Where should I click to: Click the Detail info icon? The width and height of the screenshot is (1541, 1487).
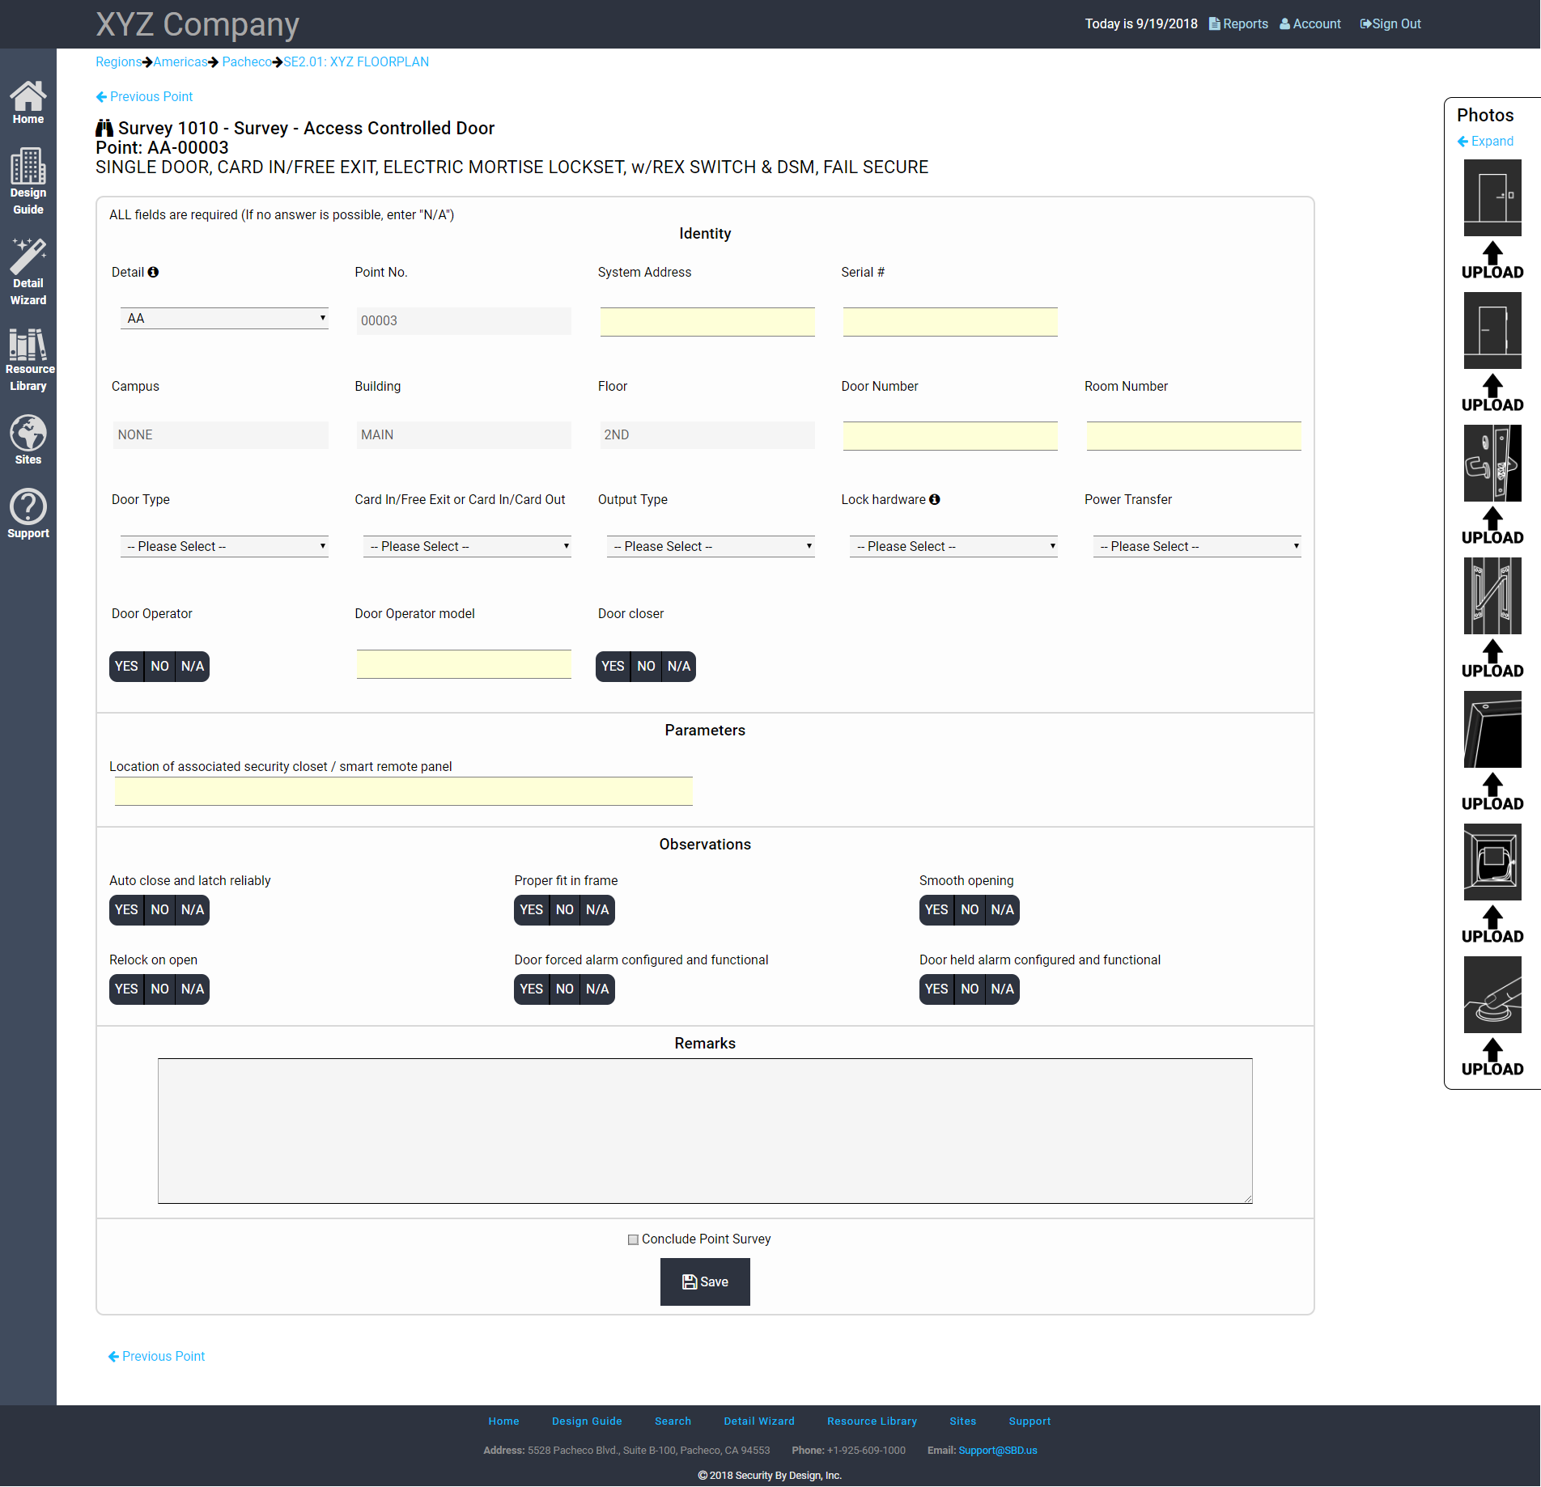[153, 272]
